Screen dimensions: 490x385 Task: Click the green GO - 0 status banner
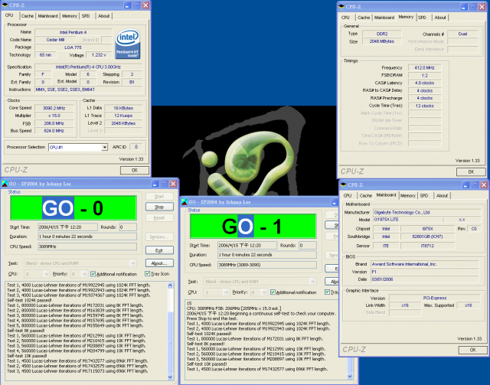[73, 208]
